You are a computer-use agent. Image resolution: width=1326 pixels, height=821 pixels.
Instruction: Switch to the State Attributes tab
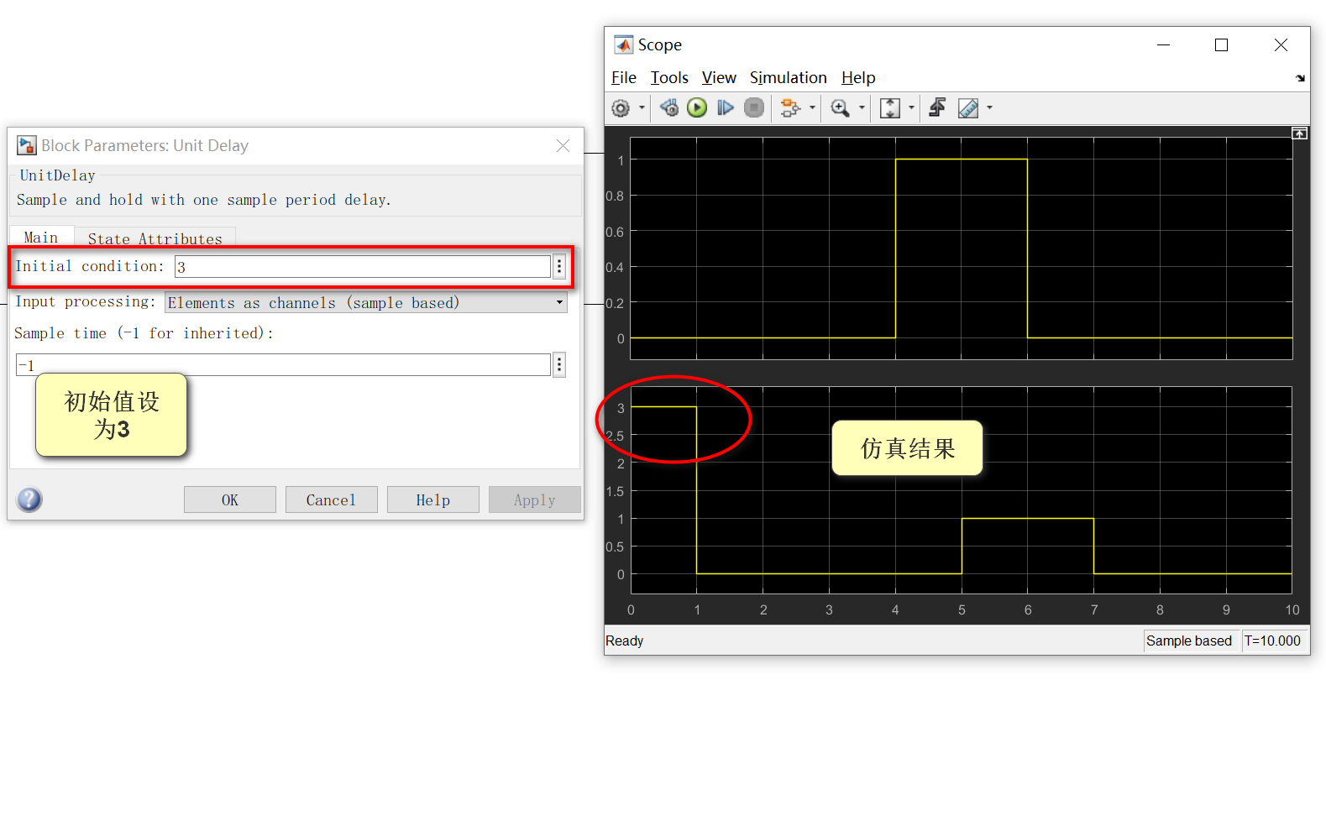(x=155, y=238)
